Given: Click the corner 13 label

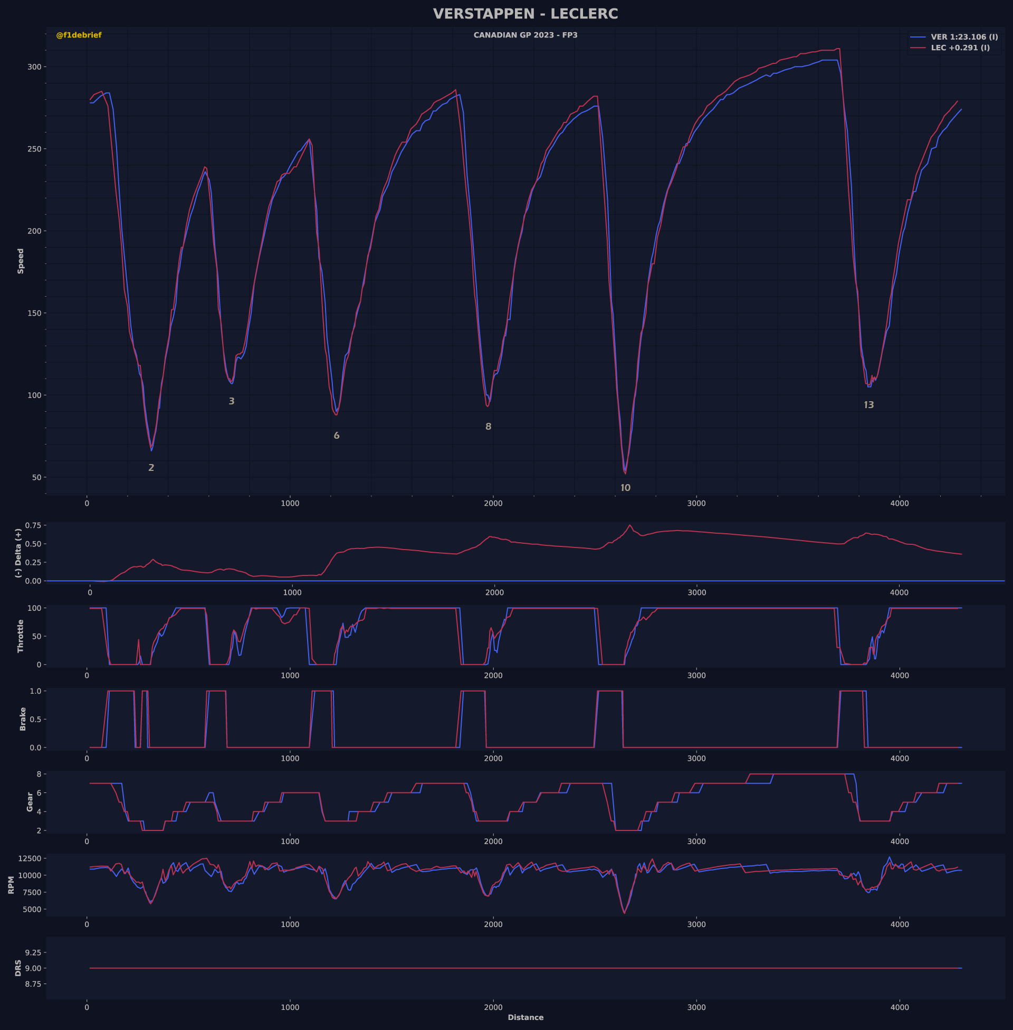Looking at the screenshot, I should 869,405.
